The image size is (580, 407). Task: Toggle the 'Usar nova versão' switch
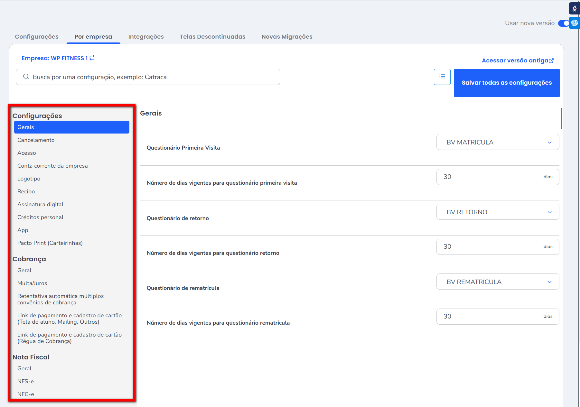564,23
